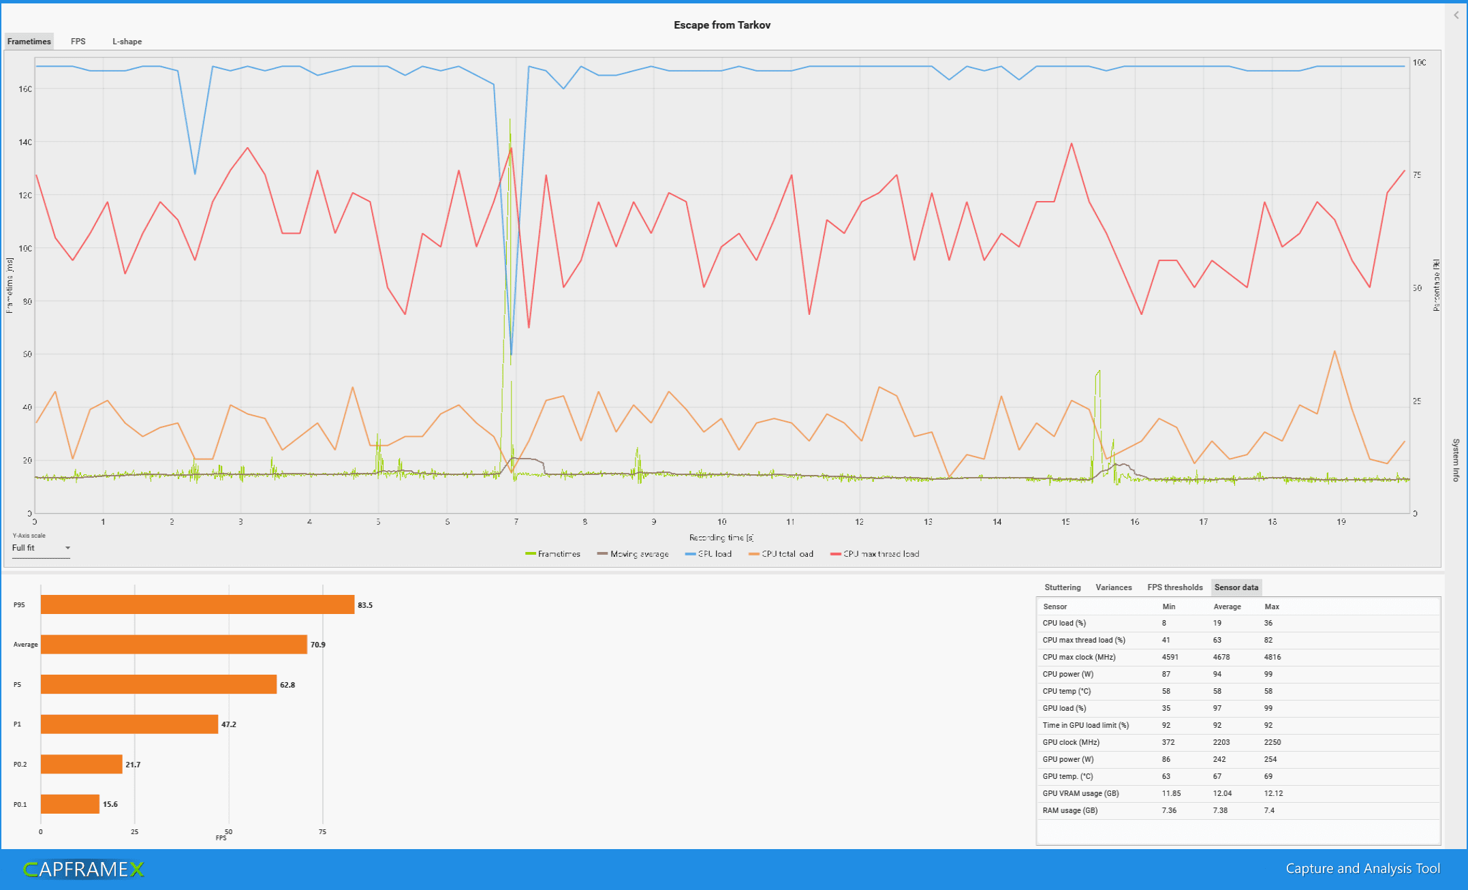Select the CPU power (W) row

click(x=1238, y=674)
